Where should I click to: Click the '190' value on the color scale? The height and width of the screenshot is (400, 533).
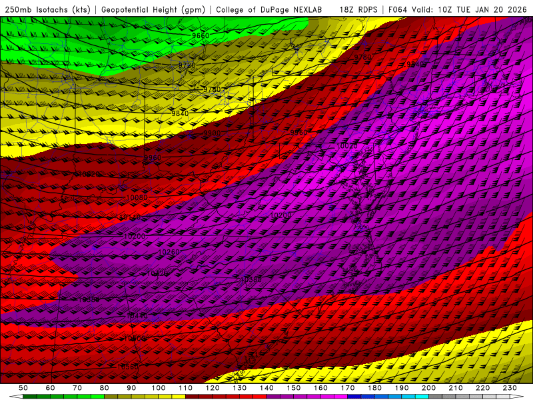[x=402, y=388]
